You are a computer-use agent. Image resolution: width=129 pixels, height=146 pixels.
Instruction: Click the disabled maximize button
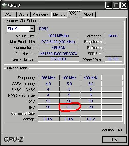pos(116,5)
